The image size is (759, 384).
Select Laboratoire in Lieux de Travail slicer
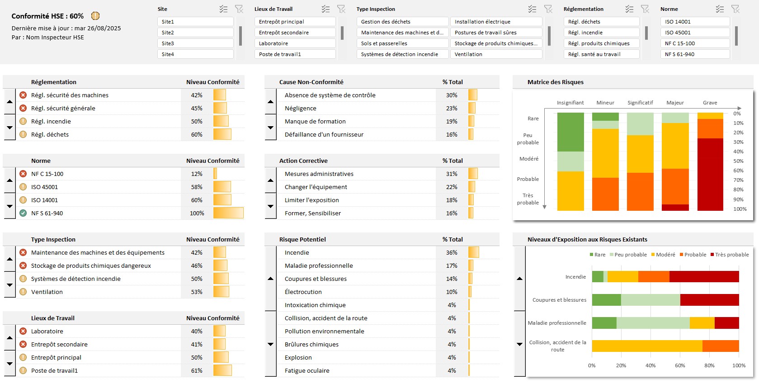point(297,43)
